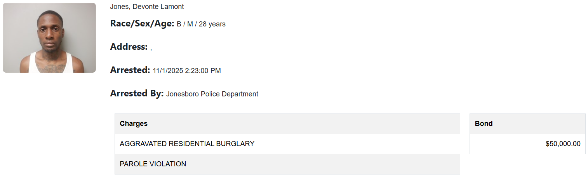Click the Arrested label
The height and width of the screenshot is (178, 588).
(130, 70)
